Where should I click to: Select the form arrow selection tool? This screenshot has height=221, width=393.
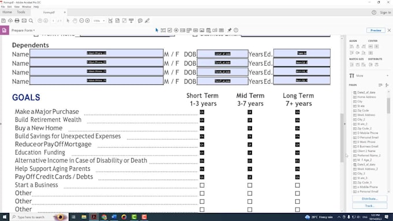point(157,30)
